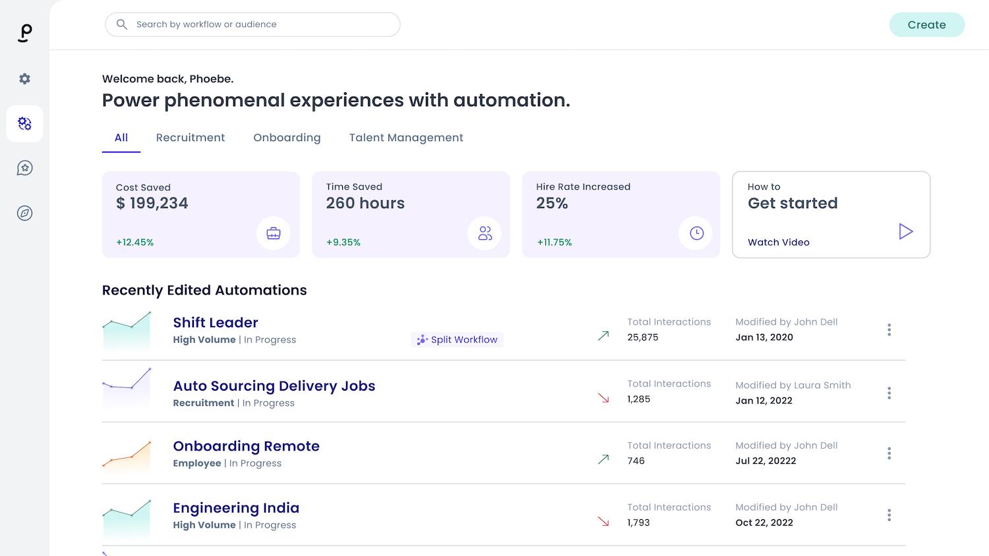Click the Phenom logo in sidebar

(24, 32)
